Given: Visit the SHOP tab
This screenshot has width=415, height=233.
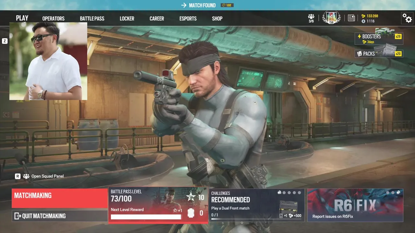Looking at the screenshot, I should click(217, 19).
